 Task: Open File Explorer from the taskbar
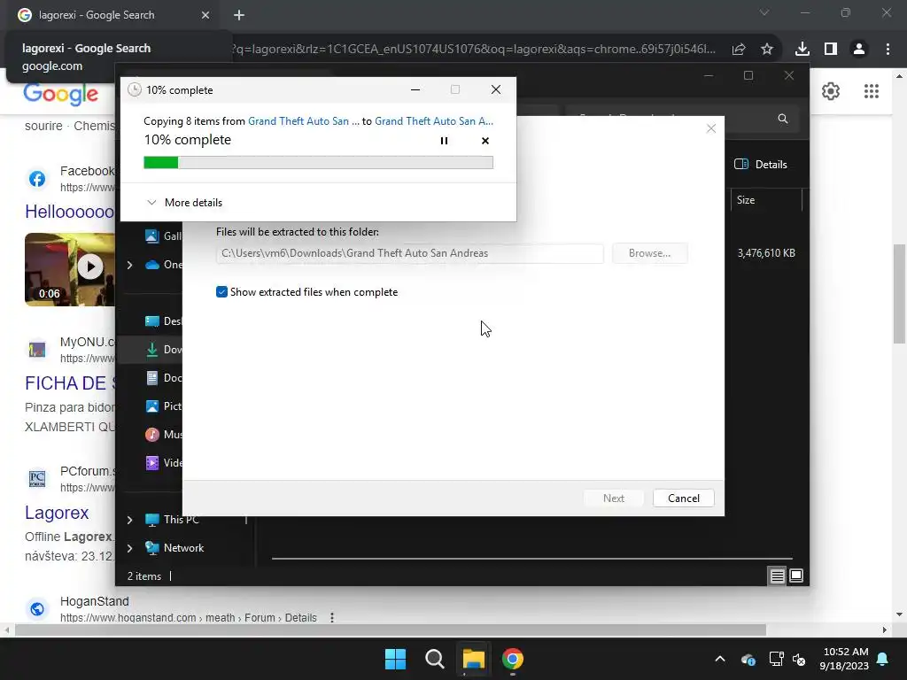coord(473,659)
